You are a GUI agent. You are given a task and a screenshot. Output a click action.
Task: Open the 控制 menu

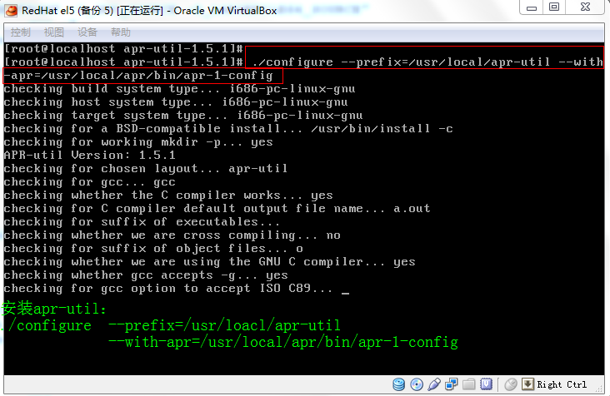[20, 32]
